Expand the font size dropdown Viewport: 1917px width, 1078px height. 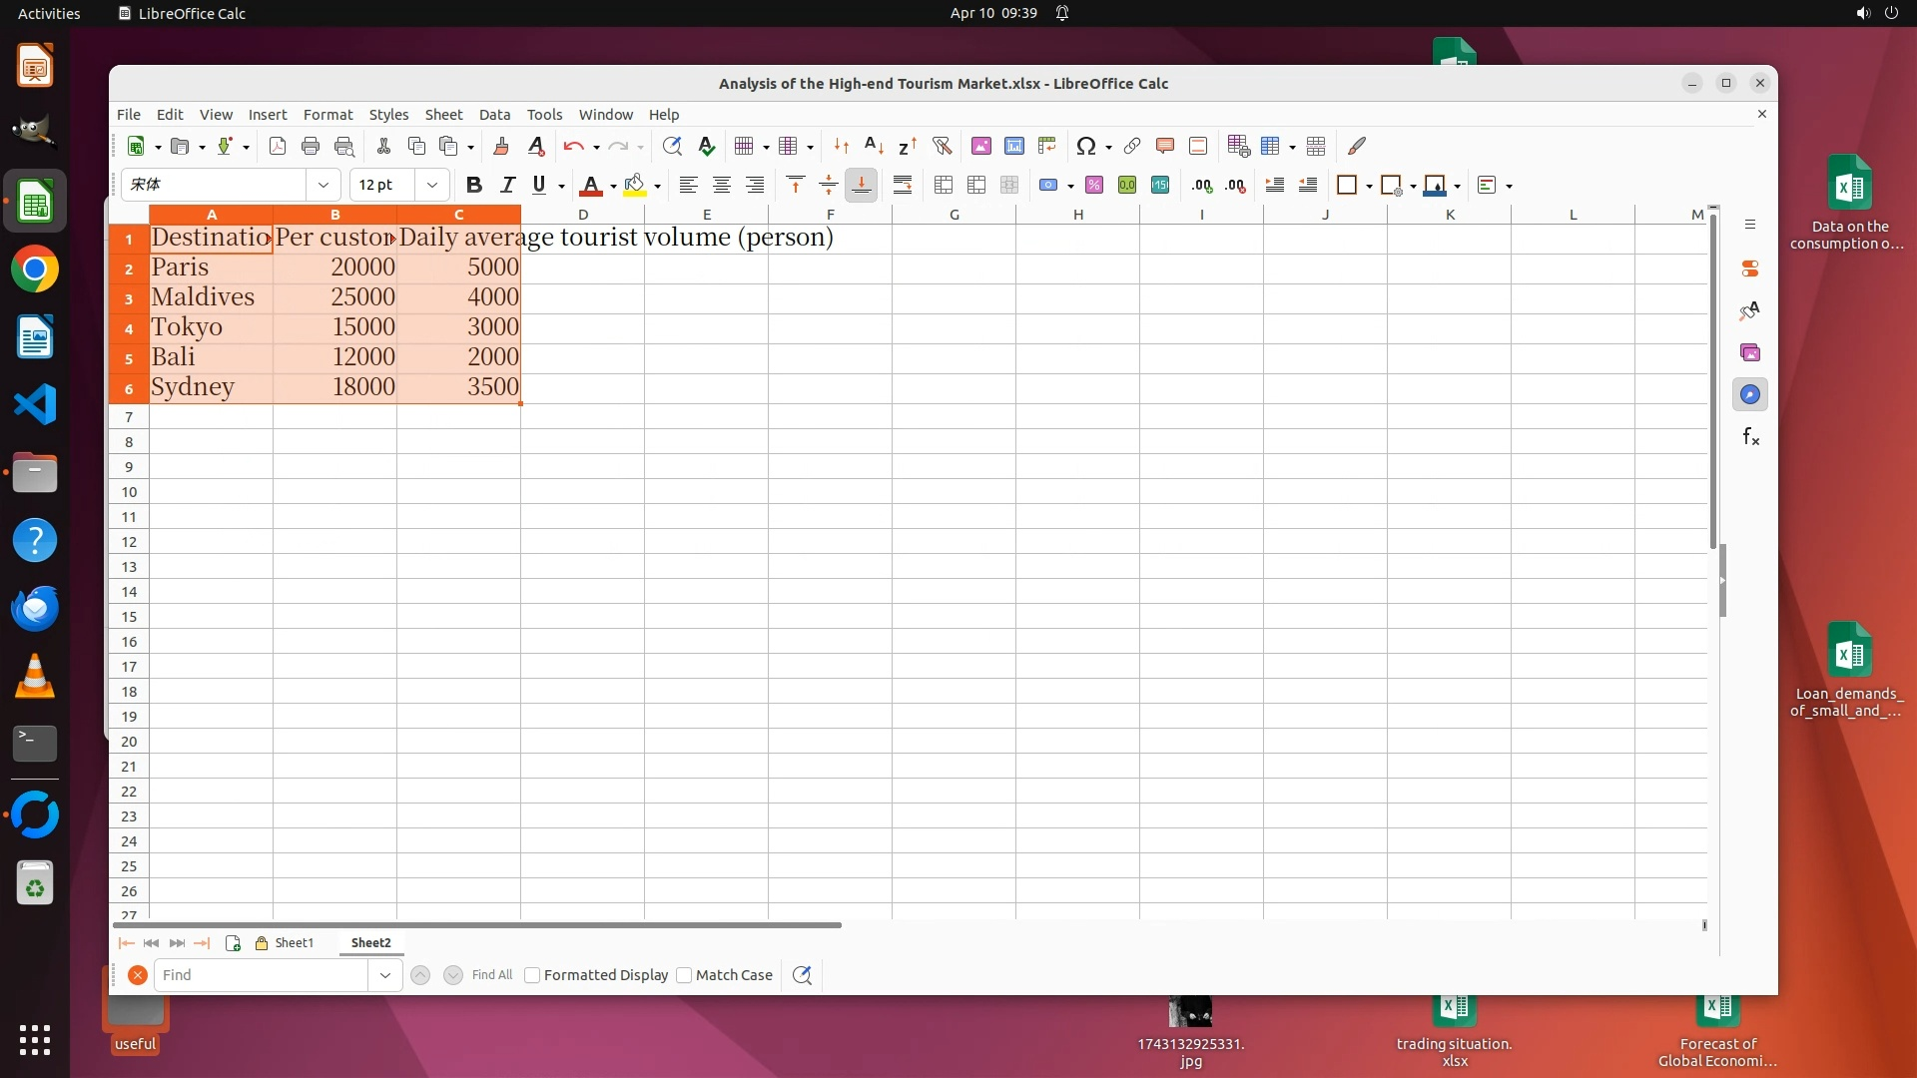pyautogui.click(x=431, y=185)
